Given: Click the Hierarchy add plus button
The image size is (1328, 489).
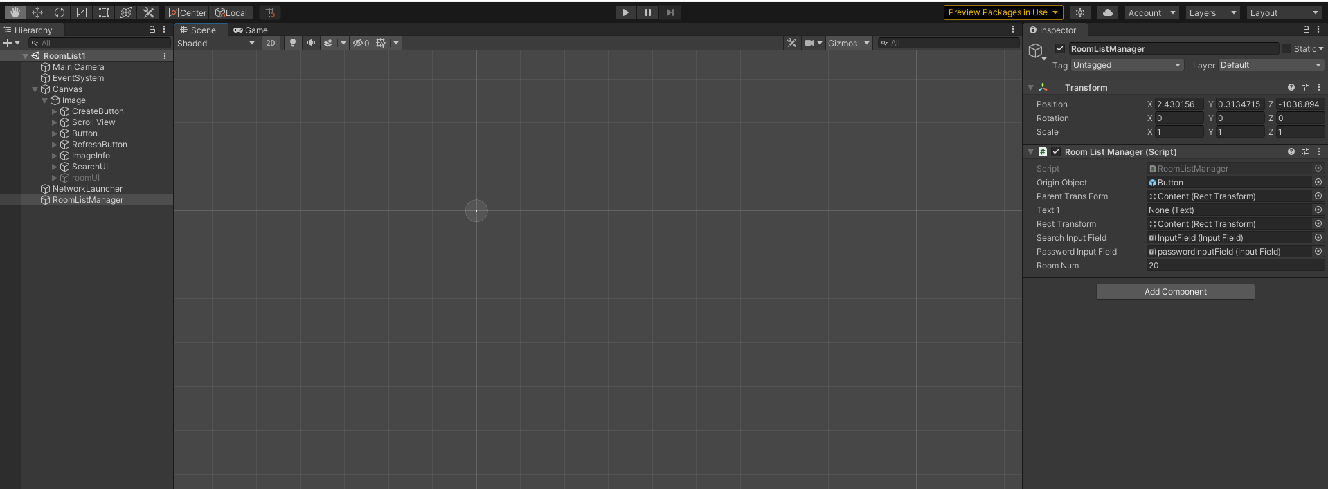Looking at the screenshot, I should [x=8, y=43].
